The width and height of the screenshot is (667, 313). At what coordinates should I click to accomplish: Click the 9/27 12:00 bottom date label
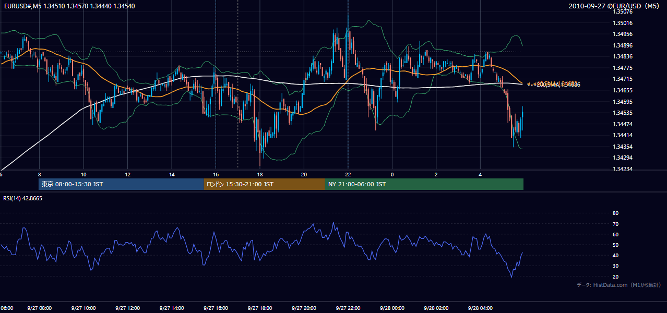coord(127,308)
